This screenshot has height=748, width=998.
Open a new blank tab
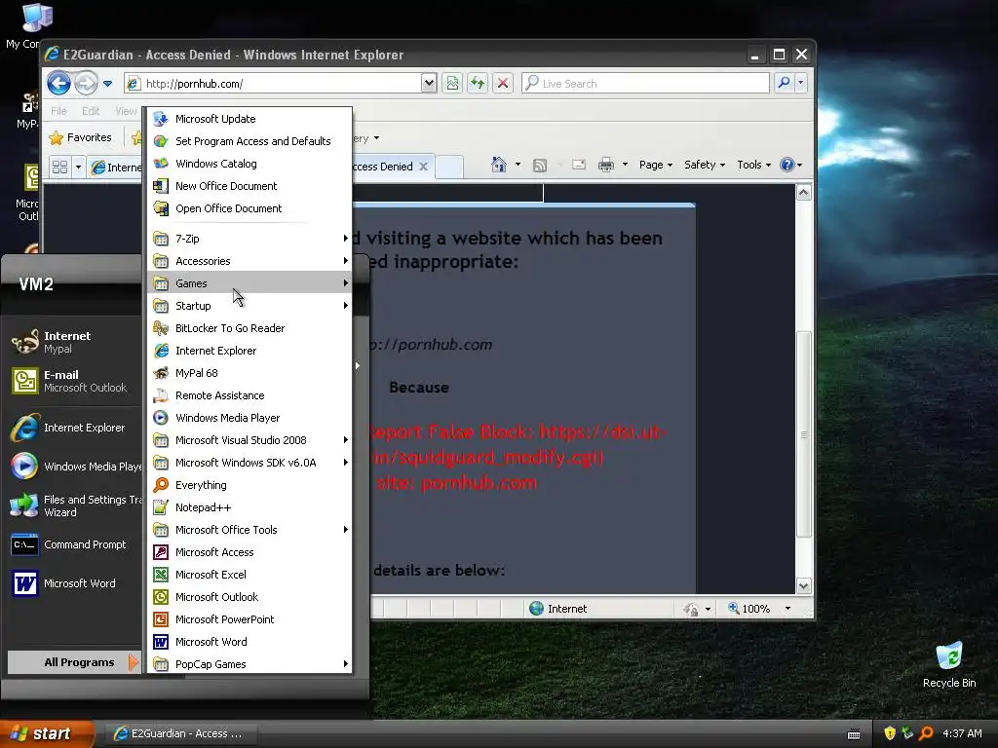(449, 167)
